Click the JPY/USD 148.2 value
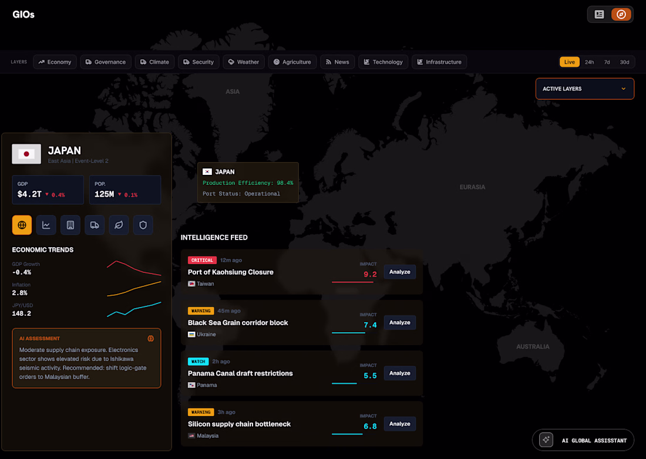The height and width of the screenshot is (459, 646). coord(21,313)
